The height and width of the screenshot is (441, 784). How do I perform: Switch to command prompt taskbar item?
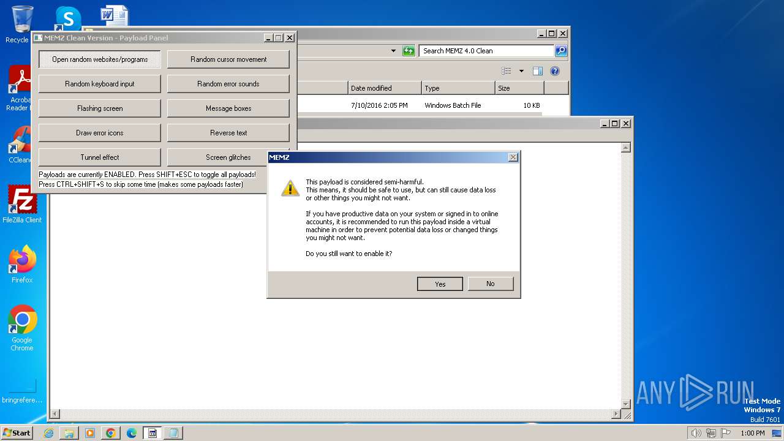(153, 433)
